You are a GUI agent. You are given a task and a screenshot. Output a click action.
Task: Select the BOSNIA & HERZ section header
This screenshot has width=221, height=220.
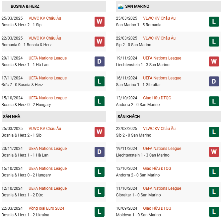click(22, 6)
